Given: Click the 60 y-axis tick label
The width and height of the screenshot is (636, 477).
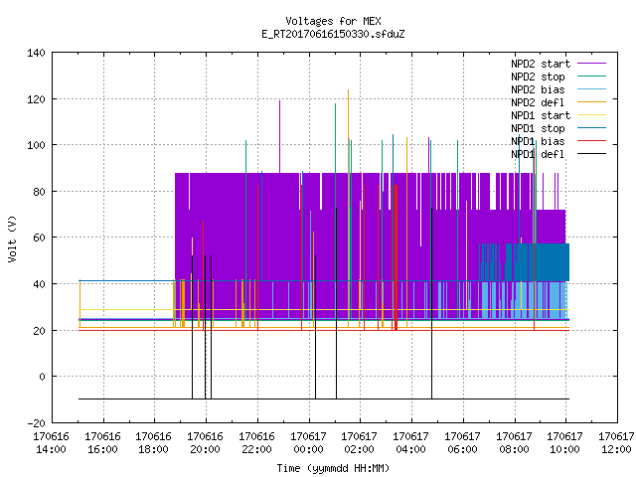Looking at the screenshot, I should [x=39, y=238].
